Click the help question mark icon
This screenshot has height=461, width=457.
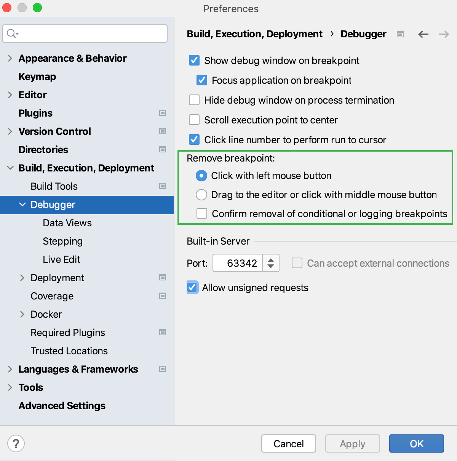16,443
